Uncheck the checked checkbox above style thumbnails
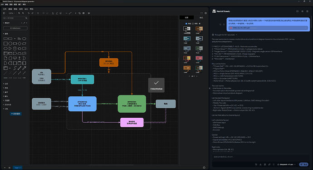313x170 pixels. (x=186, y=24)
